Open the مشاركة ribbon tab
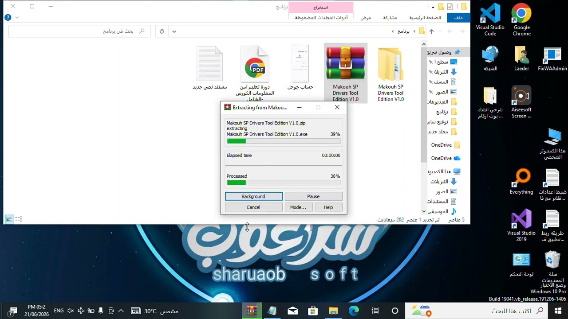The width and height of the screenshot is (568, 319). tap(390, 18)
